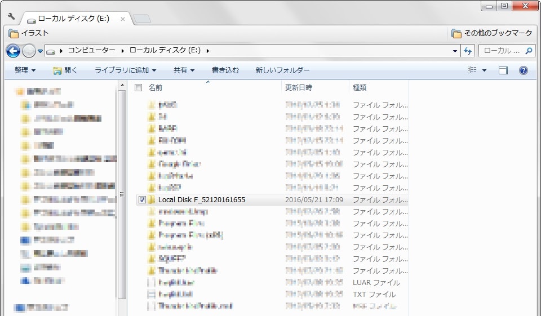This screenshot has width=541, height=316.
Task: Open the 整理 dropdown menu
Action: tap(25, 70)
